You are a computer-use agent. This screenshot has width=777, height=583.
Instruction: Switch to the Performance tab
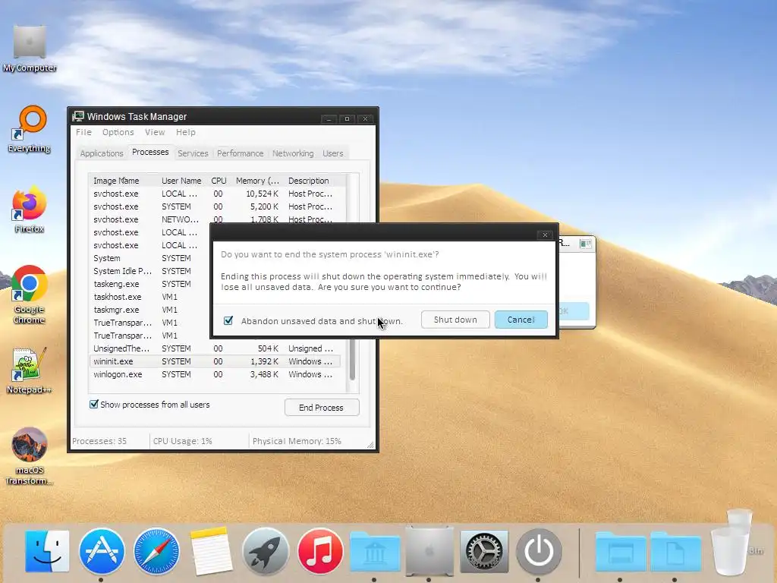240,153
